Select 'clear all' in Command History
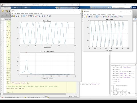 117,79
